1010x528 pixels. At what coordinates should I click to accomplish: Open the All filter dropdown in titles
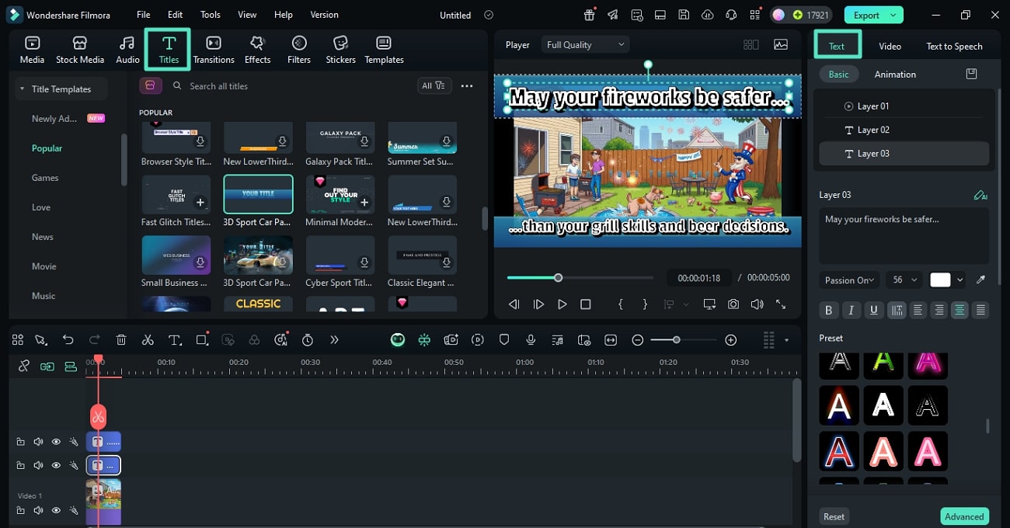(x=434, y=85)
